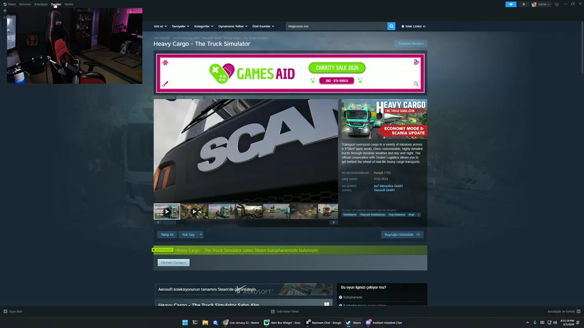Click the Oyun Ekle label
The height and width of the screenshot is (328, 584).
(16, 312)
